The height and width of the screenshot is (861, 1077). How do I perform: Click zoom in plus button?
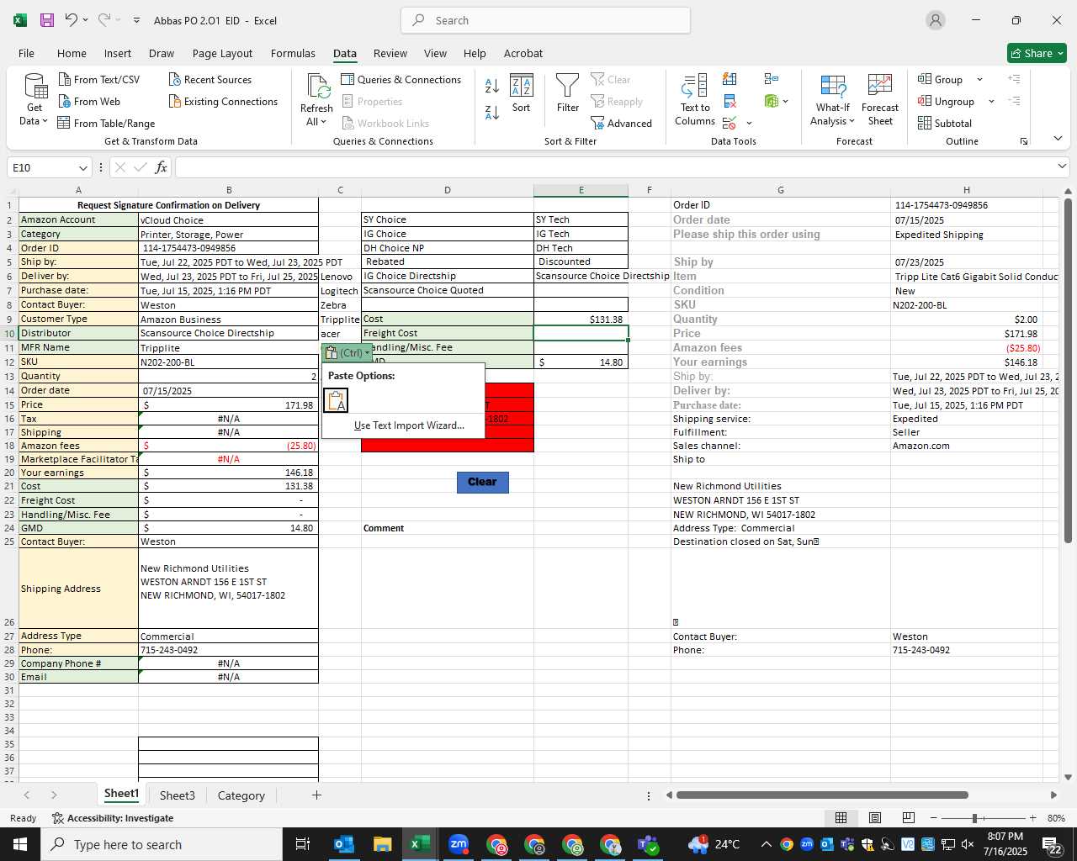(x=1032, y=818)
